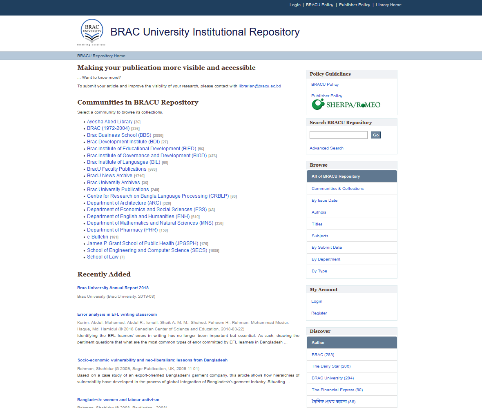Open BRACU Policy in the top navigation

coord(319,5)
